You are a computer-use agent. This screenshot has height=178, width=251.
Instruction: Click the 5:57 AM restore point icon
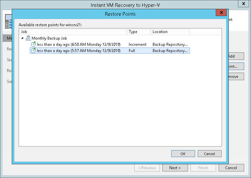coord(33,50)
